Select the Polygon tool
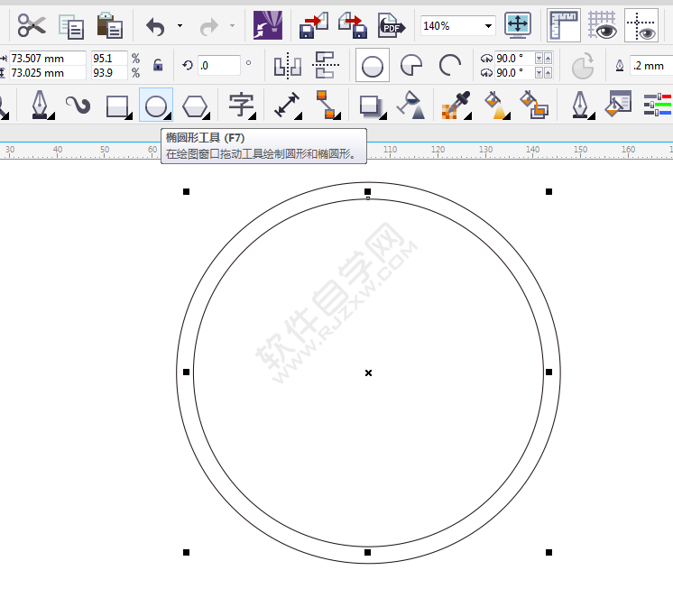Viewport: 673px width, 607px height. point(194,106)
